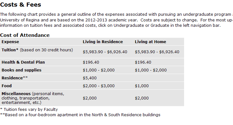Click the Miscellaneous row label

click(33, 98)
